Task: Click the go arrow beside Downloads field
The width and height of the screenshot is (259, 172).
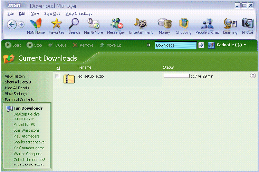Action: click(201, 45)
